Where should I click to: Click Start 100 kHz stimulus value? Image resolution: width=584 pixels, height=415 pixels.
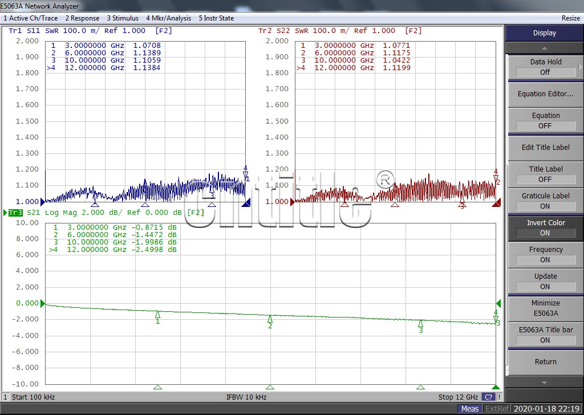pos(33,397)
